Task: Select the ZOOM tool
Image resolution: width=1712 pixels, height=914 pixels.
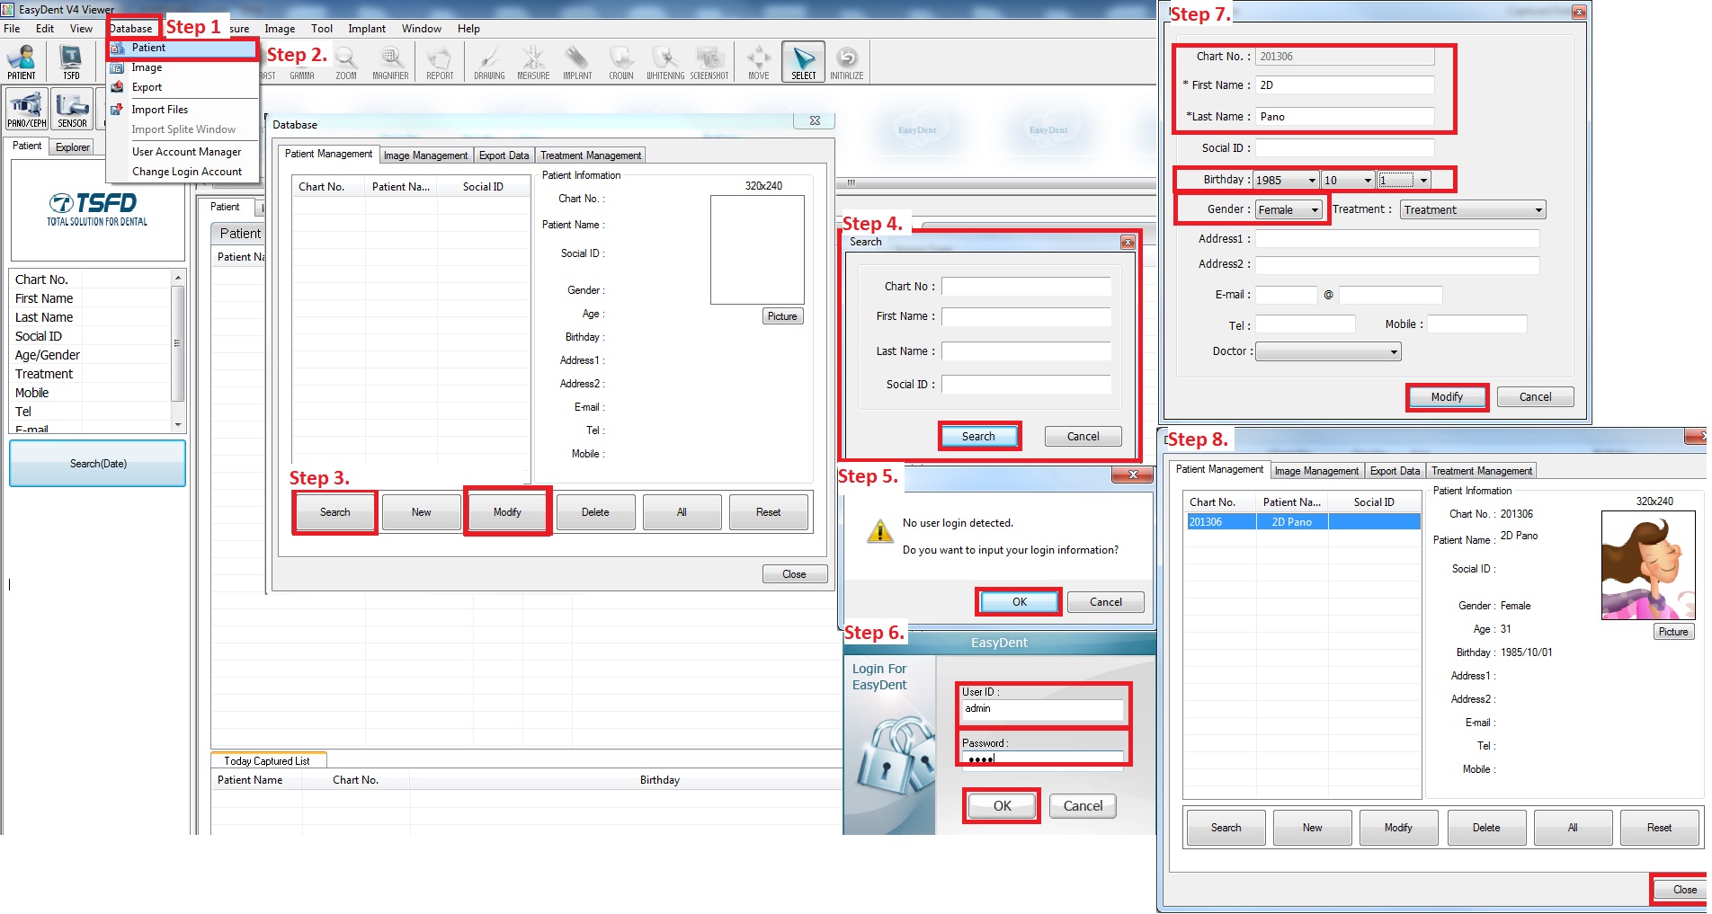Action: [346, 62]
